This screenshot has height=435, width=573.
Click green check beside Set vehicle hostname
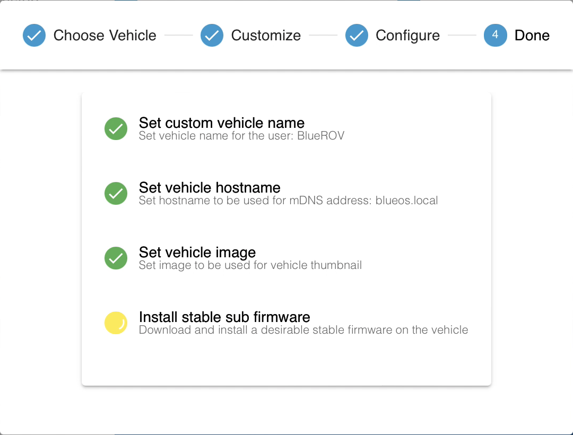pyautogui.click(x=116, y=193)
